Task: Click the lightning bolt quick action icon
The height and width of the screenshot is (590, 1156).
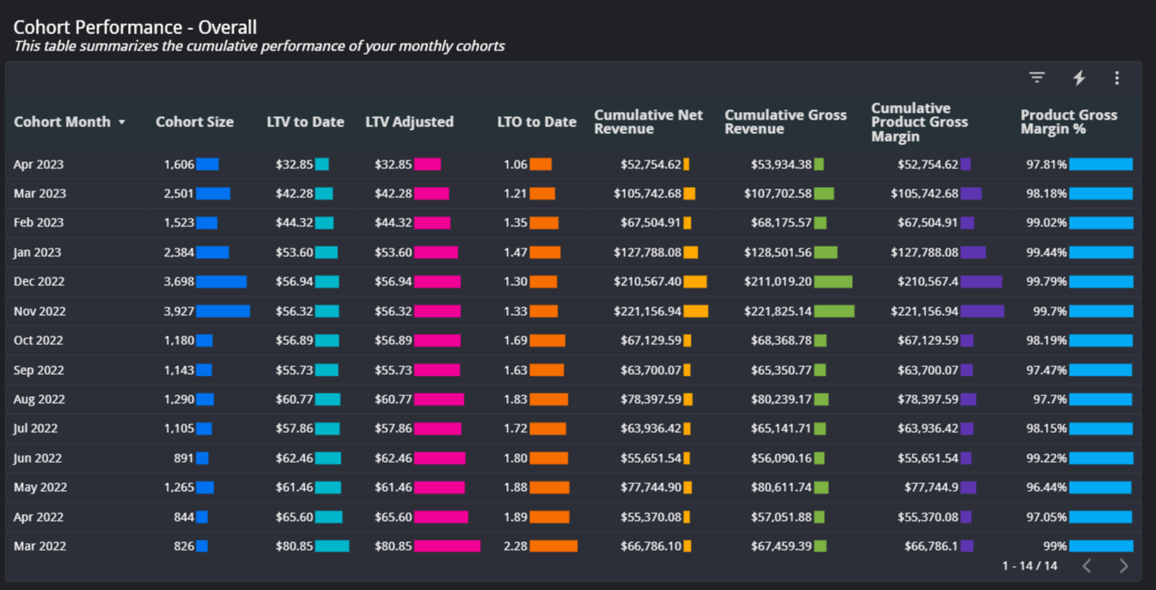Action: click(x=1079, y=78)
